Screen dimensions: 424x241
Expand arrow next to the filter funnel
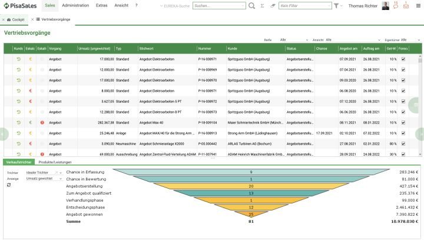tap(341, 6)
